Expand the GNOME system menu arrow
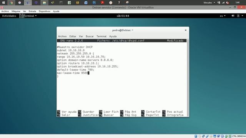The width and height of the screenshot is (246, 138). pyautogui.click(x=243, y=16)
